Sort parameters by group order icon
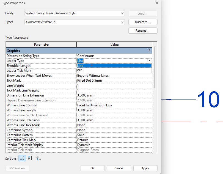The image size is (223, 174). coord(22,158)
